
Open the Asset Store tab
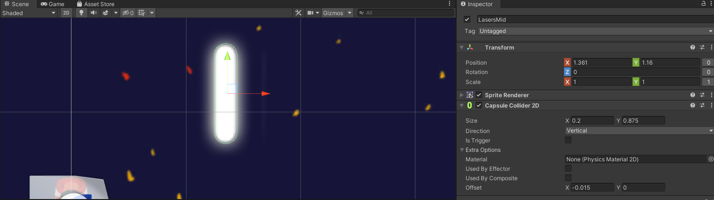point(96,4)
